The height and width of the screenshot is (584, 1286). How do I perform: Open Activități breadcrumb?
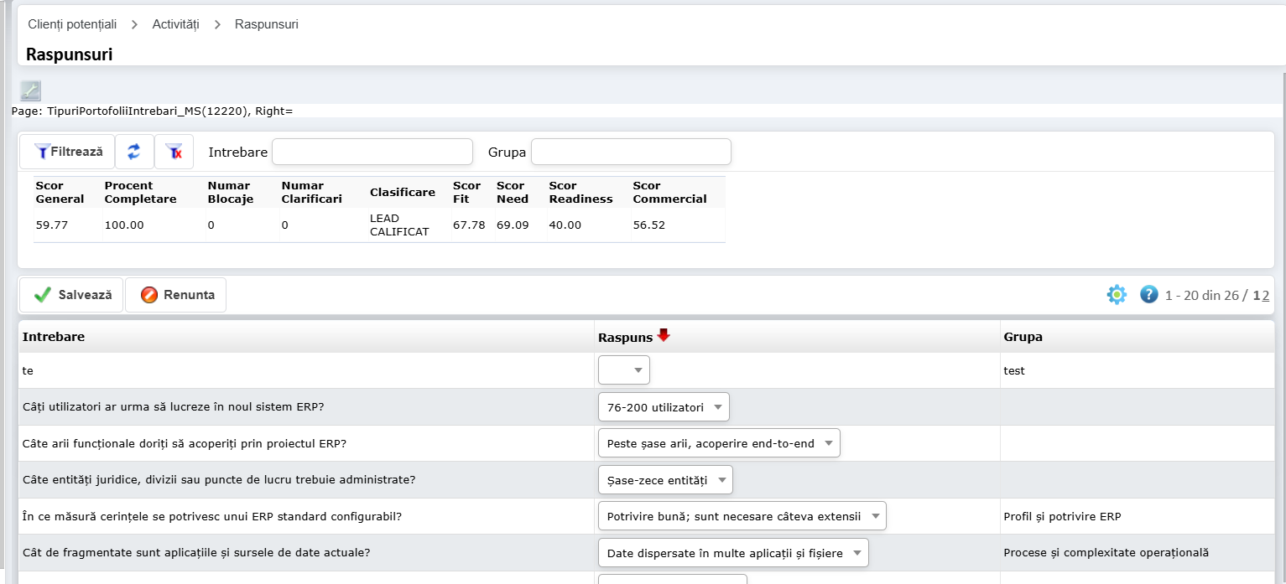point(175,24)
